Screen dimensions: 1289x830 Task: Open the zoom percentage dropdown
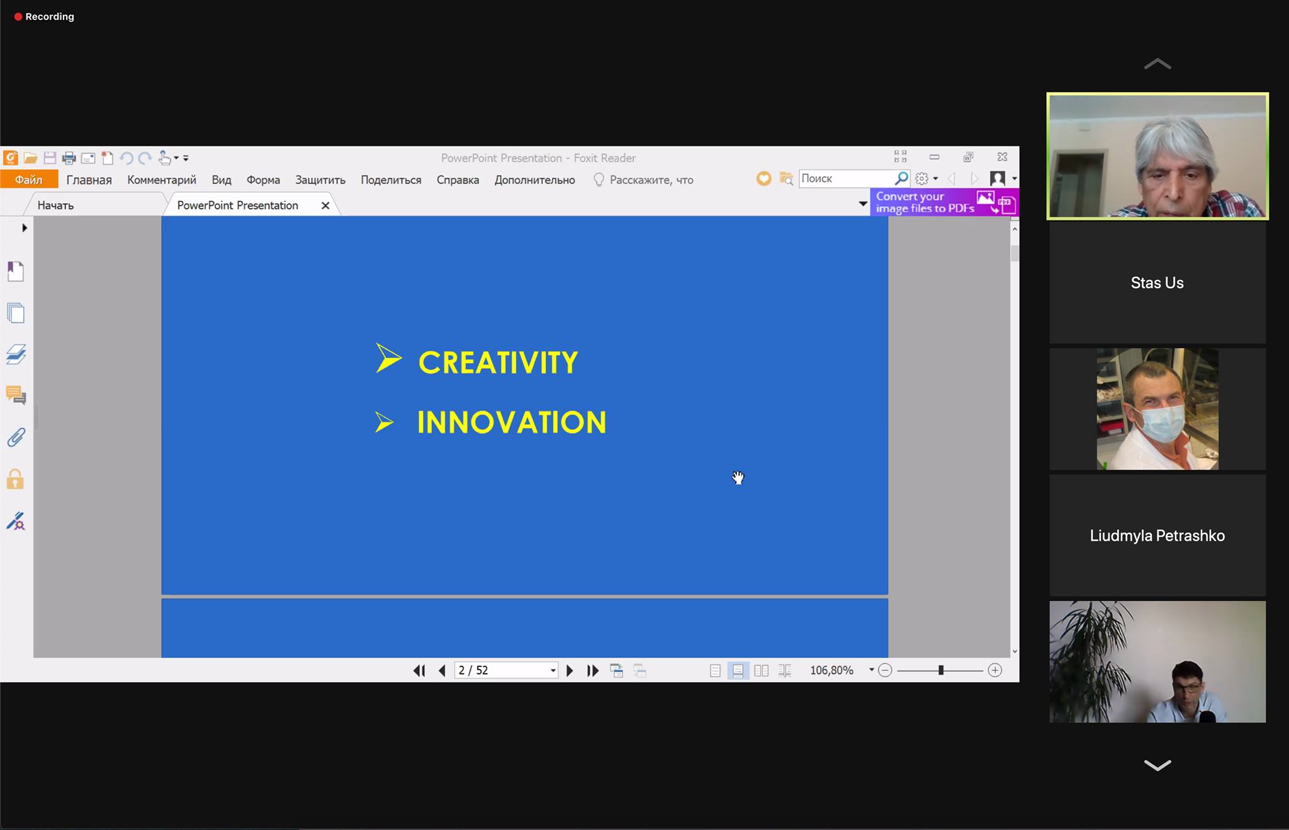point(871,670)
